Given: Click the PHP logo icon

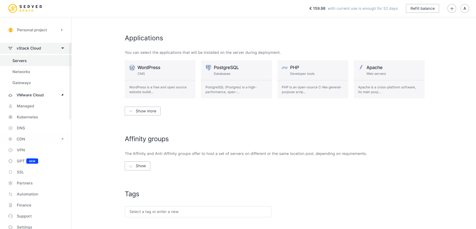Looking at the screenshot, I should tap(285, 68).
